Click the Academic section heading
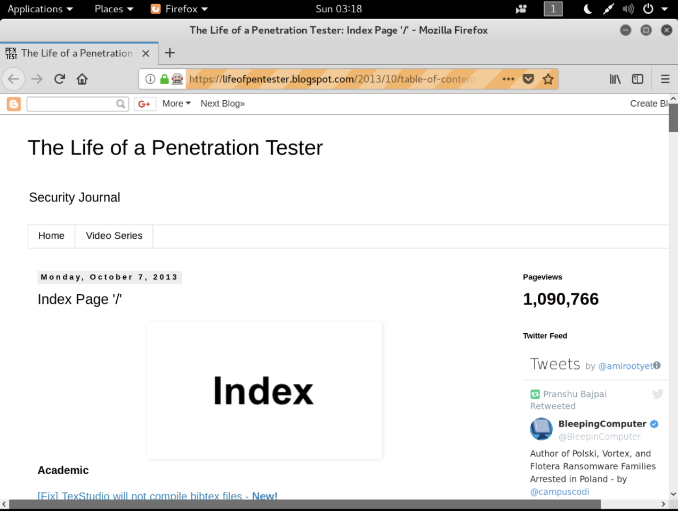This screenshot has height=514, width=678. [x=63, y=470]
